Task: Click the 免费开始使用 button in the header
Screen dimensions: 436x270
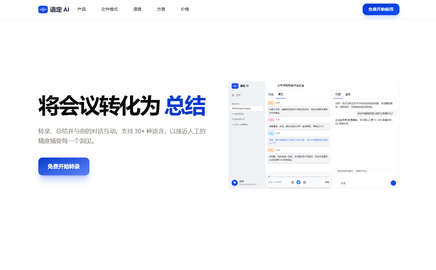Action: (x=381, y=9)
